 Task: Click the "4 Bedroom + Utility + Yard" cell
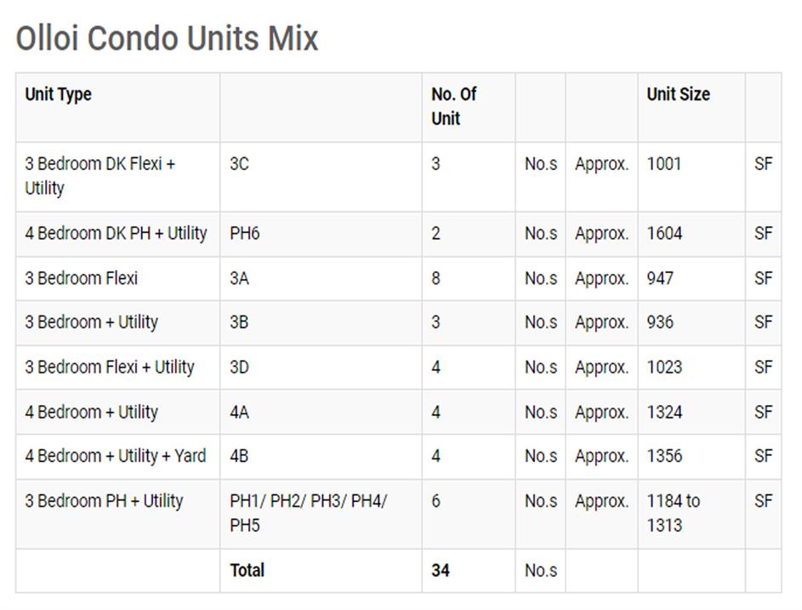pyautogui.click(x=115, y=456)
